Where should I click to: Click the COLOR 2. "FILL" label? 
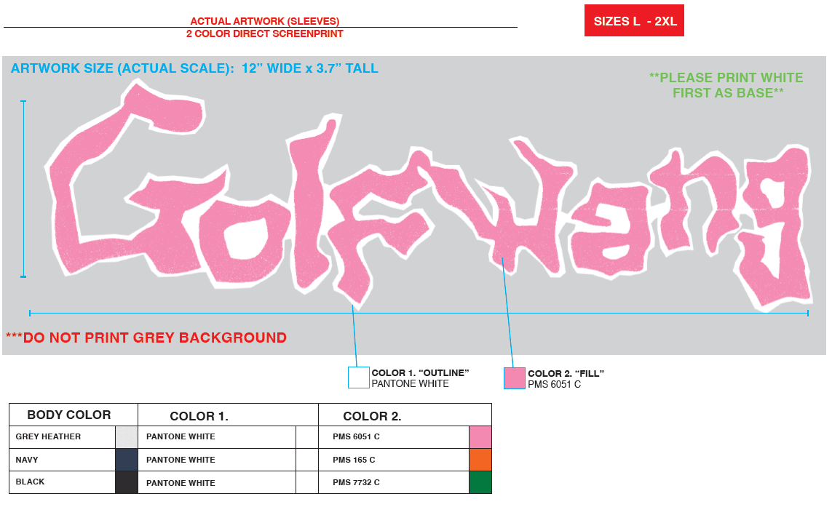coord(566,373)
